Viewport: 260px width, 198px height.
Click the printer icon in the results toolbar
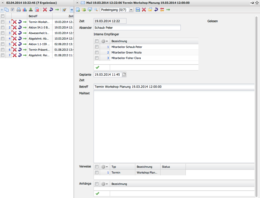tap(19, 10)
